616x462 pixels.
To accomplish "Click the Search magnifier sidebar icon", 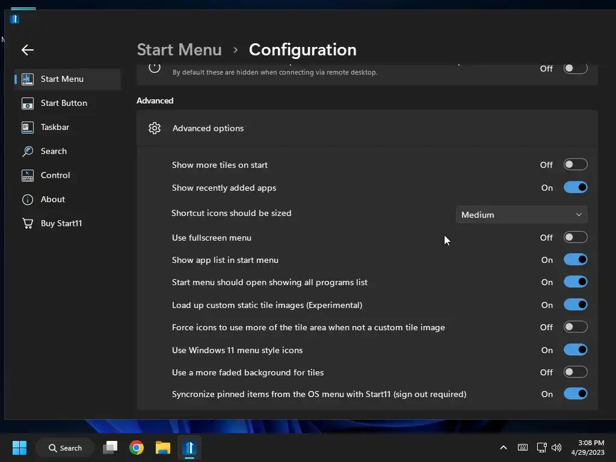I will (x=28, y=151).
